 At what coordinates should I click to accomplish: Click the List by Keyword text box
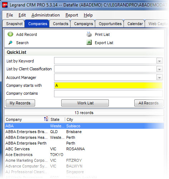[105, 61]
